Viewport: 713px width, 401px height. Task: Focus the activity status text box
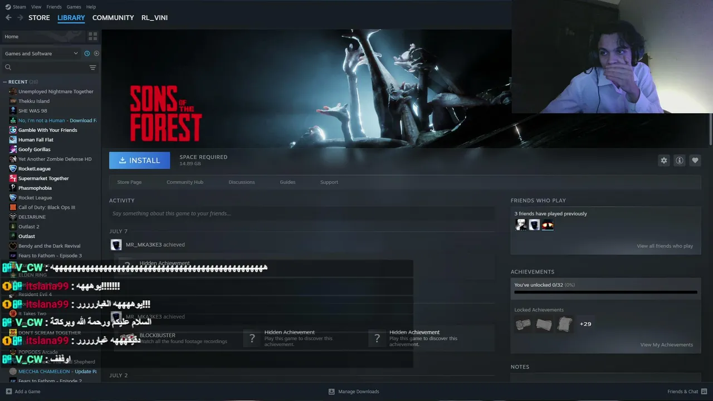pos(302,214)
